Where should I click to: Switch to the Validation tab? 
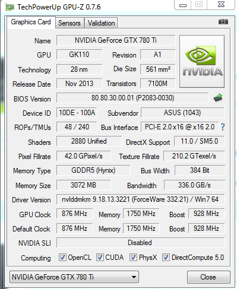[101, 23]
